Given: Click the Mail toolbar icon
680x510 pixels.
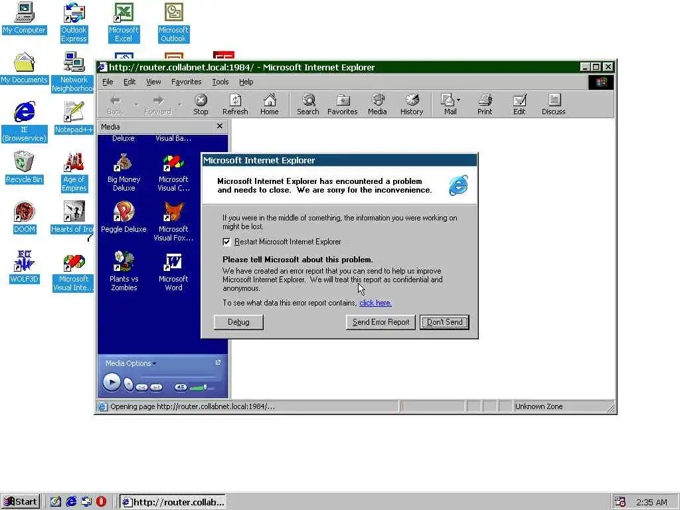Looking at the screenshot, I should 449,104.
